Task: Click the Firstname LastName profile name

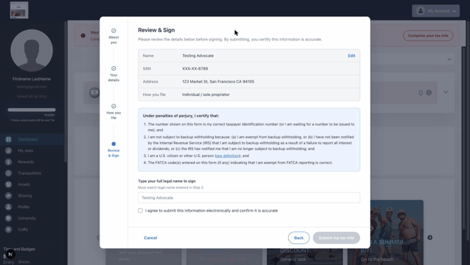Action: tap(32, 79)
